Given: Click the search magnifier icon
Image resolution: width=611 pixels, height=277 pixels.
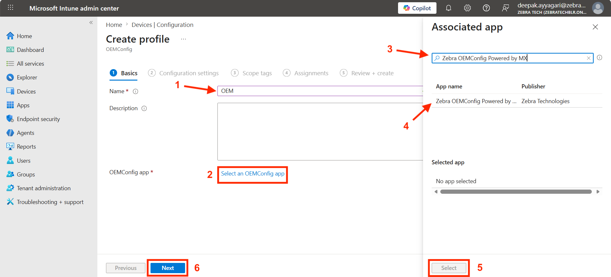Looking at the screenshot, I should (x=437, y=58).
